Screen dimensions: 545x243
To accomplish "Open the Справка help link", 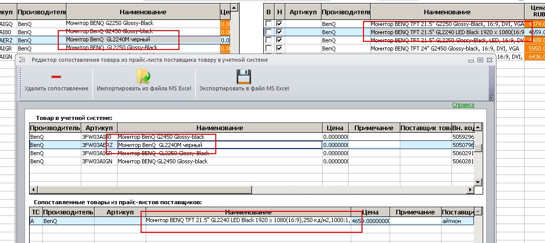I will pos(463,105).
